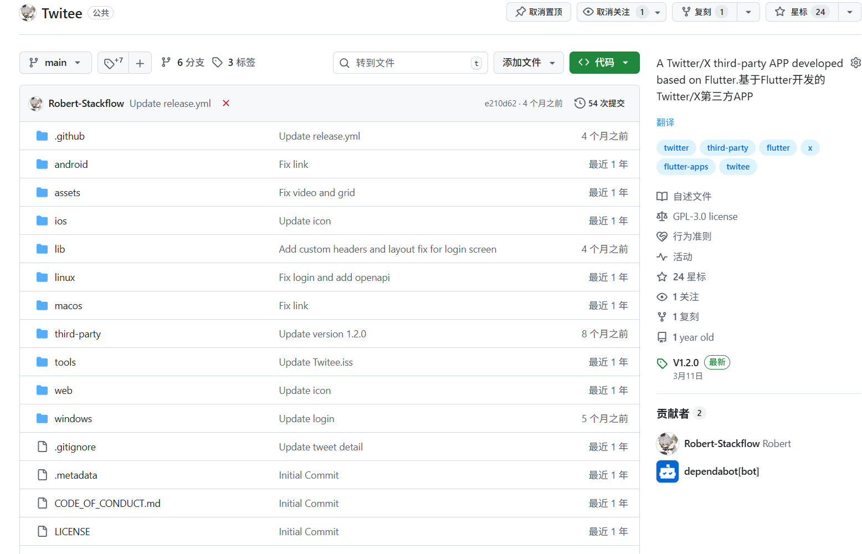Click the Go to file search field
The width and height of the screenshot is (862, 554).
[410, 63]
